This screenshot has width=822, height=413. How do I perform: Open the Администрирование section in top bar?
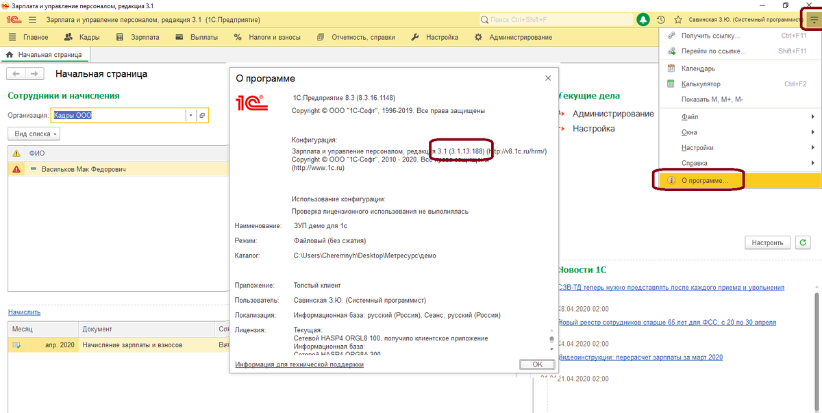[x=515, y=37]
